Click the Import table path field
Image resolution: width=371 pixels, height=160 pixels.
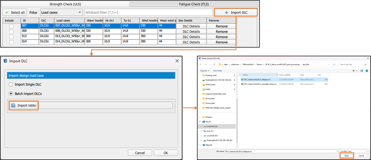[106, 105]
